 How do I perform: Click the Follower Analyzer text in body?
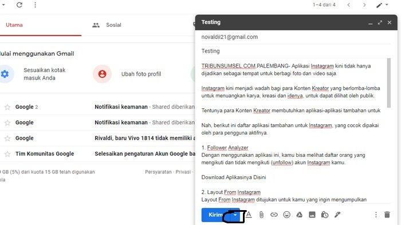[x=227, y=148]
